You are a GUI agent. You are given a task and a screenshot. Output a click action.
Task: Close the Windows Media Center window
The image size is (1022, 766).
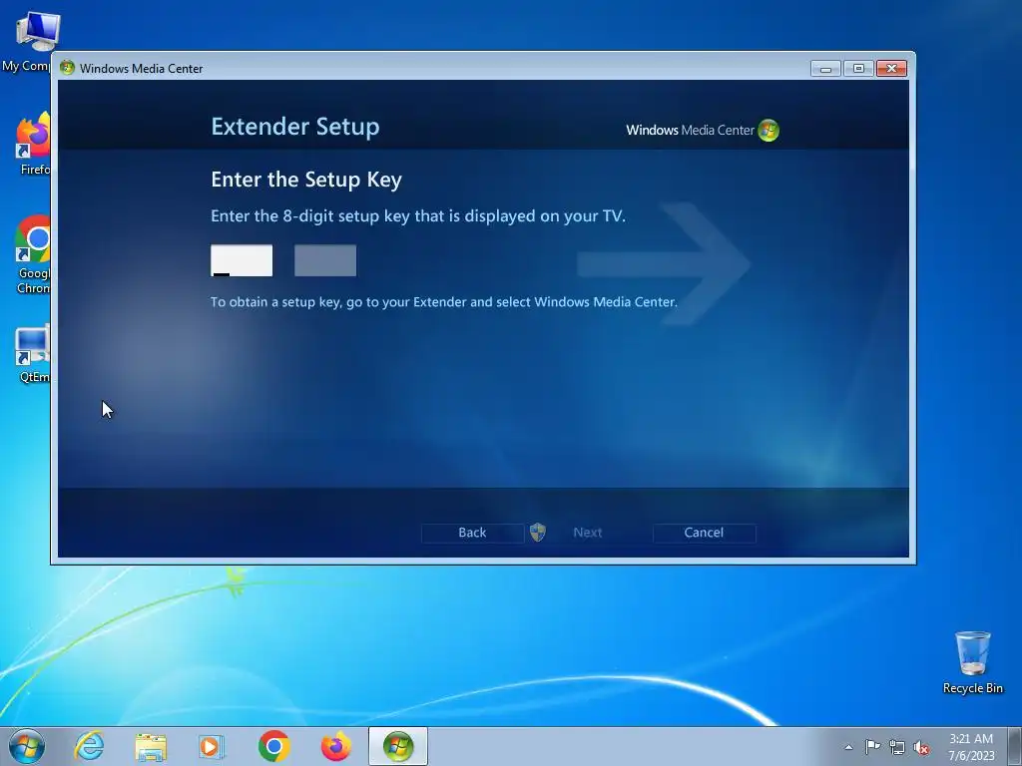[891, 69]
